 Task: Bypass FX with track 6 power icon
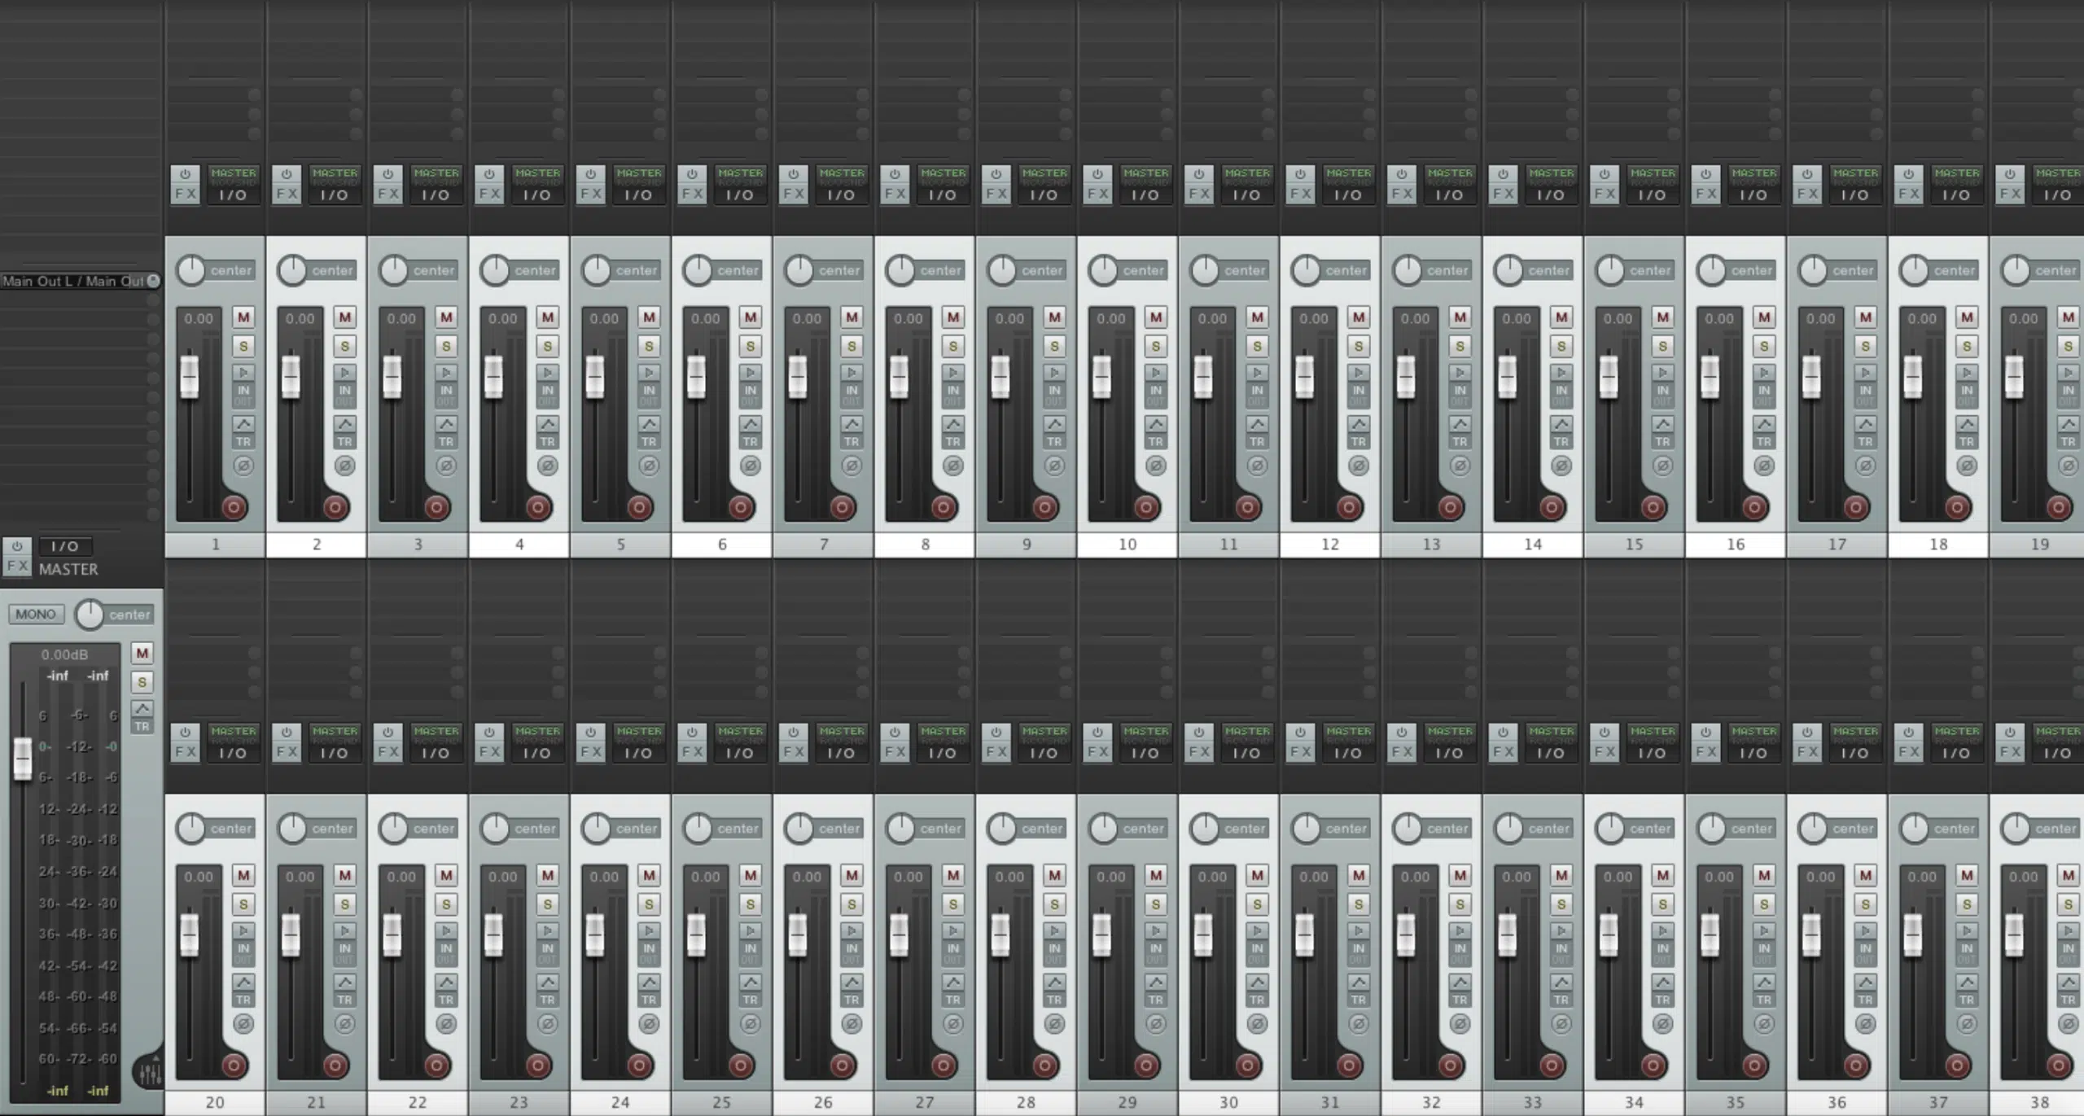692,174
